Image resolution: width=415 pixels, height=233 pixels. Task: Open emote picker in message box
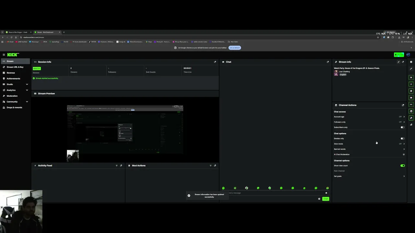[x=326, y=193]
